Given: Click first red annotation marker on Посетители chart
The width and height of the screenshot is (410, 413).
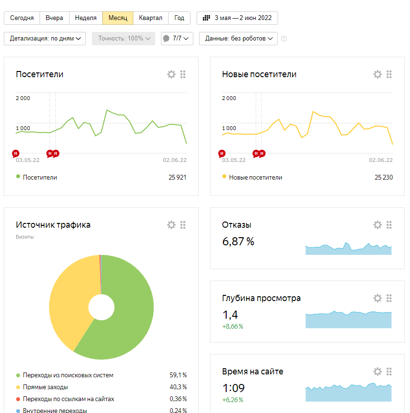Looking at the screenshot, I should (x=16, y=153).
